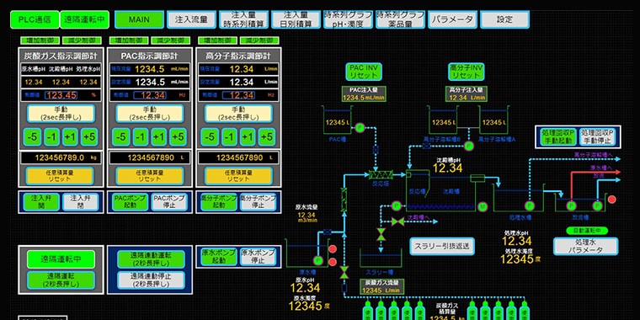Click the スラリー引抜返送 button
Image resolution: width=640 pixels, height=320 pixels.
click(x=442, y=246)
